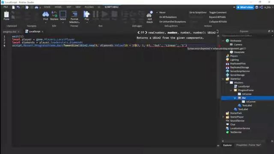The height and width of the screenshot is (154, 274).
Task: Collapse the ProgressFrame tree node
Action: coord(231,90)
